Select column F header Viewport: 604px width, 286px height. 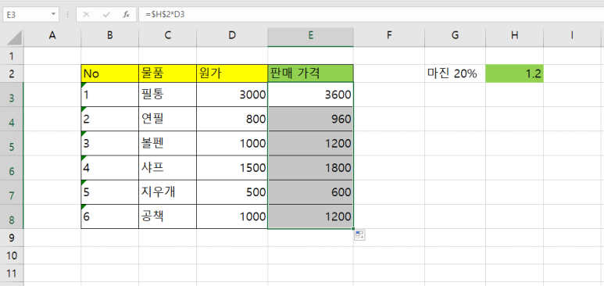coord(389,35)
